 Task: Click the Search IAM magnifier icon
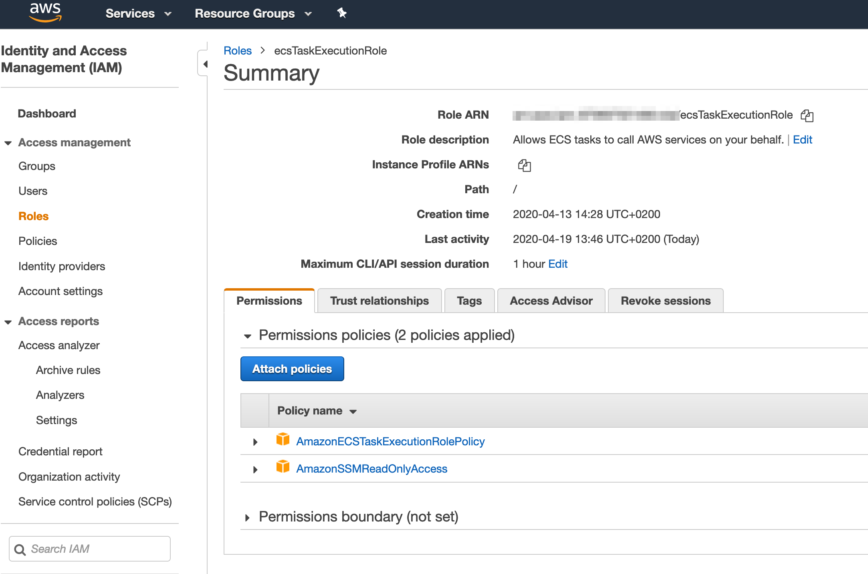[20, 549]
